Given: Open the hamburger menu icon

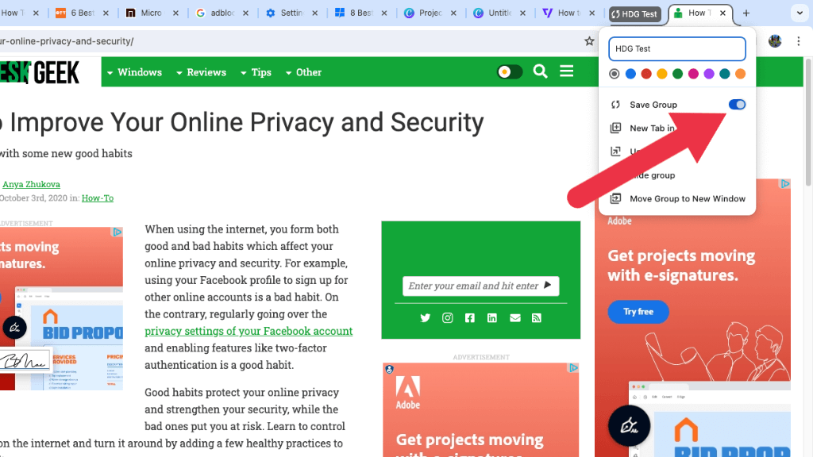Looking at the screenshot, I should [566, 72].
